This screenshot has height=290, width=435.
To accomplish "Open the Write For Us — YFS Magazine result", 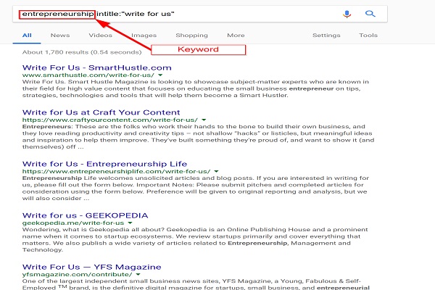I will click(x=91, y=267).
